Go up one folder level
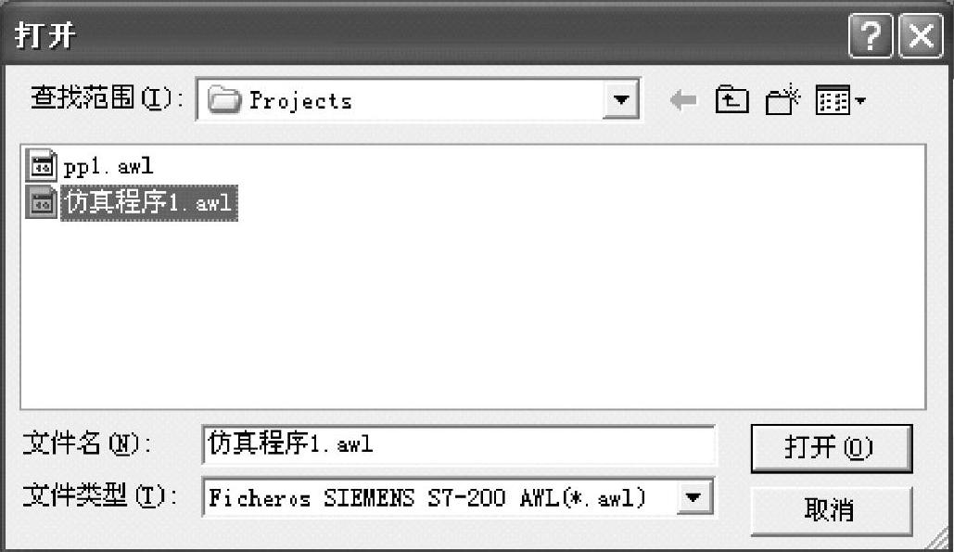The height and width of the screenshot is (552, 954). tap(731, 100)
